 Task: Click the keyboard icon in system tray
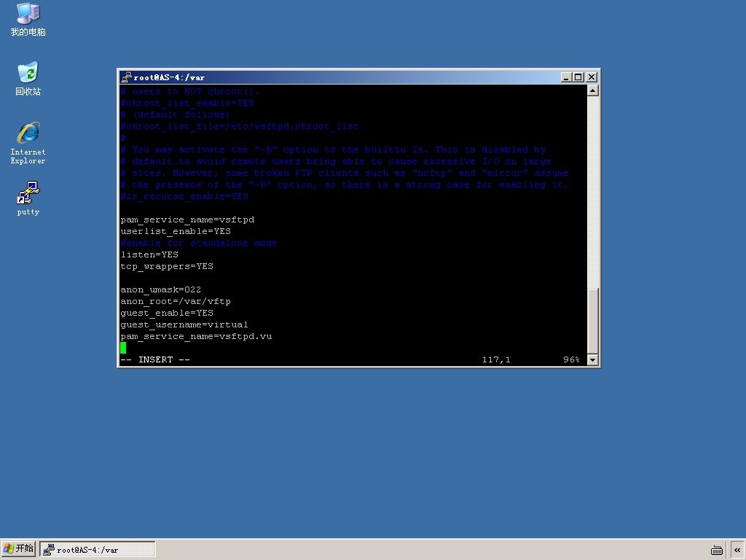pyautogui.click(x=717, y=550)
